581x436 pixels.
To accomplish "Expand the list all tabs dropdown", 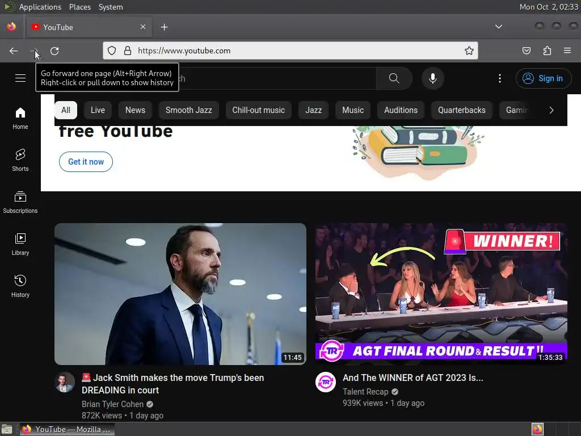I will [499, 27].
